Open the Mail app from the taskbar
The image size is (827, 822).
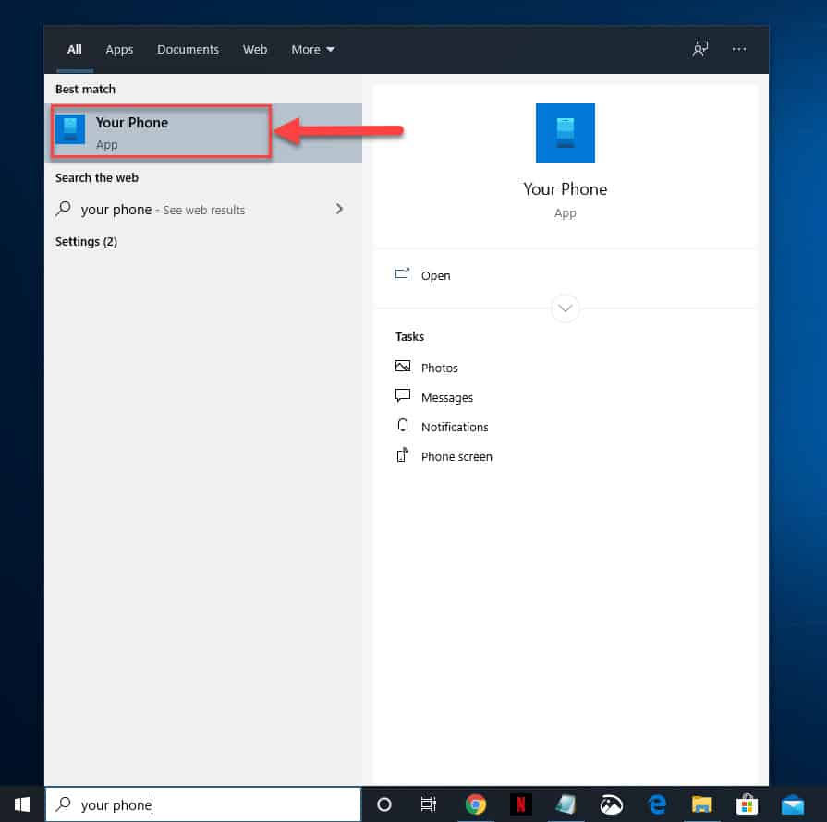click(792, 805)
